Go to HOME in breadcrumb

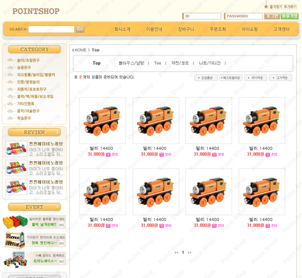pyautogui.click(x=80, y=50)
